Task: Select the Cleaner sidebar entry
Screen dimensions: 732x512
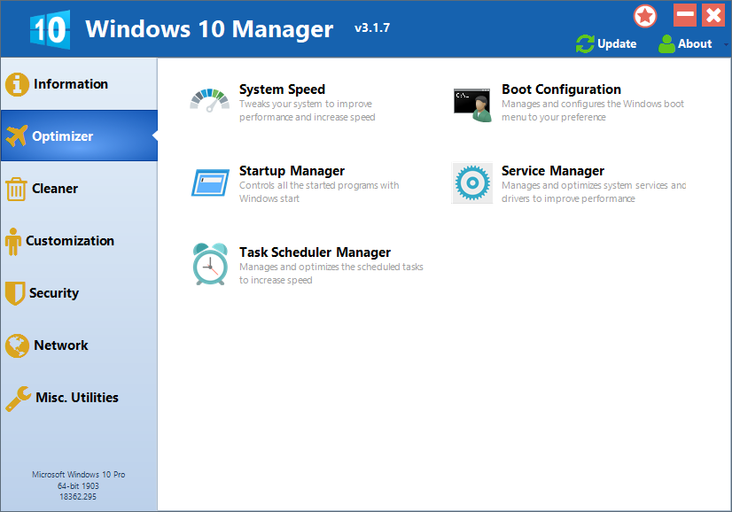Action: (56, 188)
